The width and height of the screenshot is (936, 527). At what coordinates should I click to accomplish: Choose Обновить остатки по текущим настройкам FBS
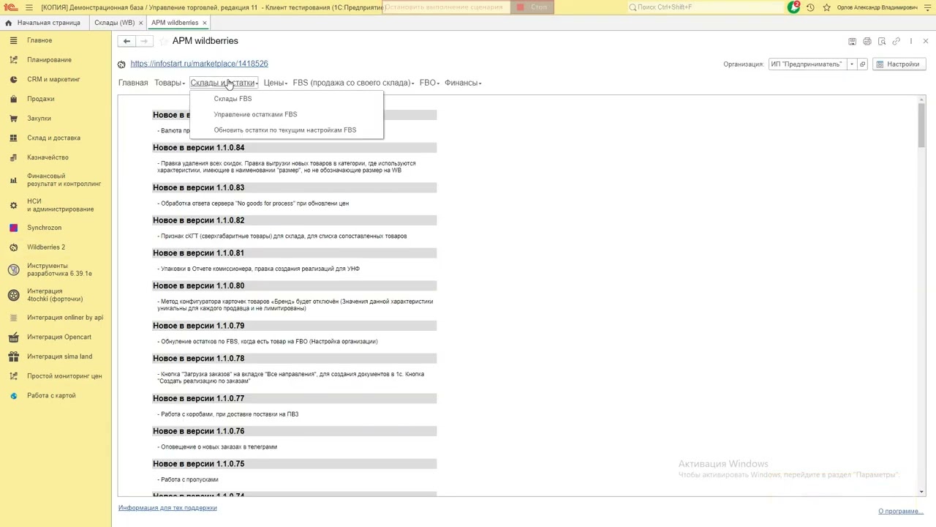pos(285,130)
